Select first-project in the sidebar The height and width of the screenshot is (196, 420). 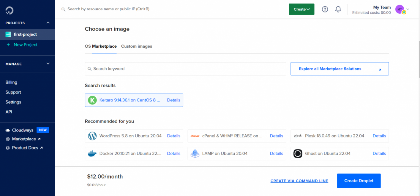(27, 34)
